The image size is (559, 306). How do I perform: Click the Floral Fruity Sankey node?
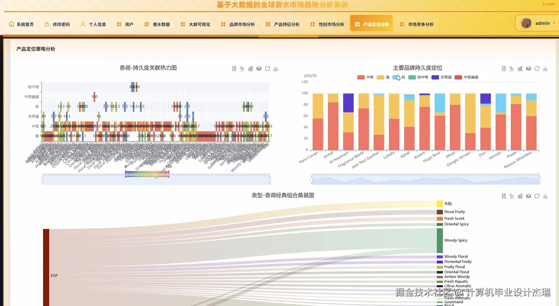pos(440,212)
